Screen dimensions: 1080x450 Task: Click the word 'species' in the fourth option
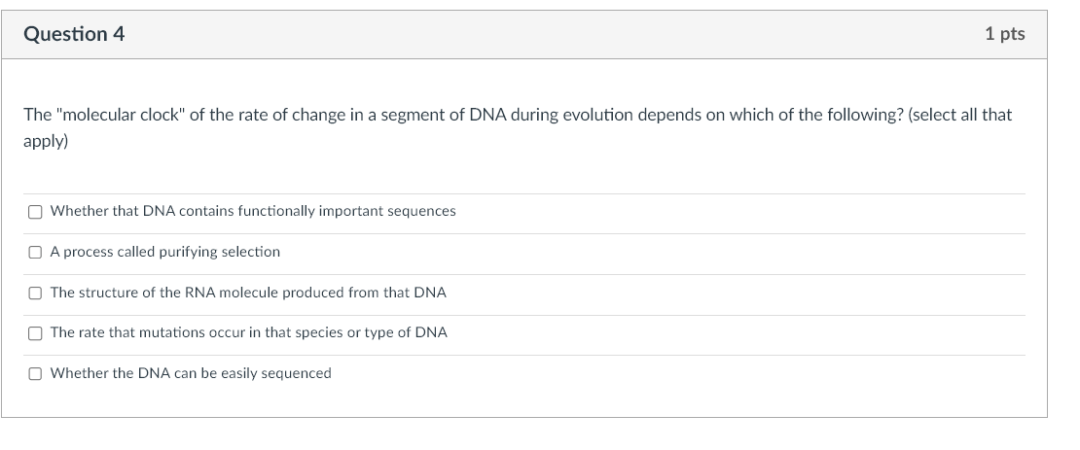[319, 332]
